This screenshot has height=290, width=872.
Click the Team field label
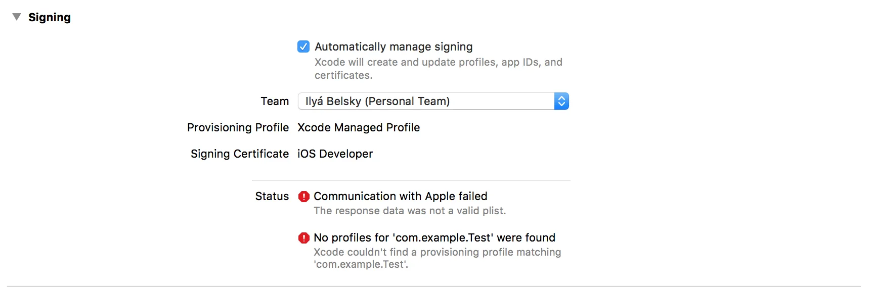click(x=275, y=101)
